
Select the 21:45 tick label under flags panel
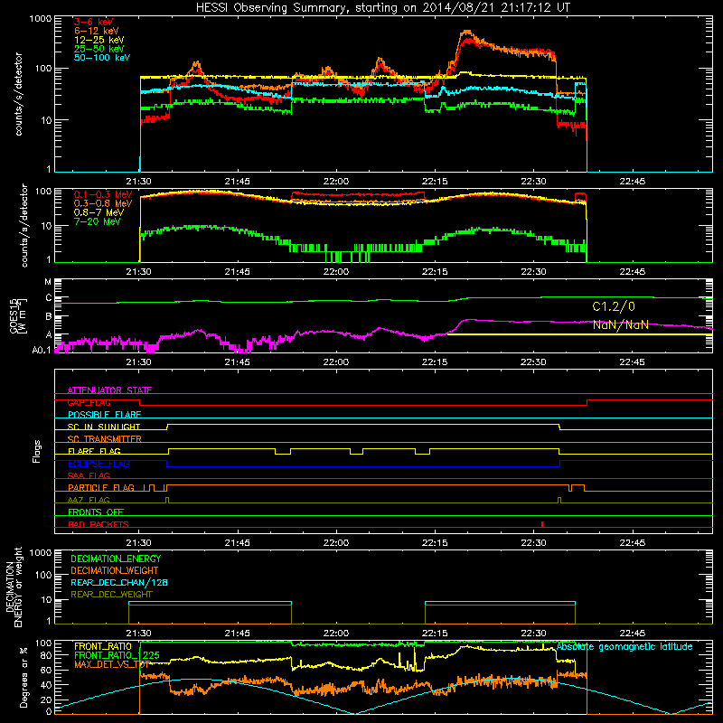tap(238, 543)
